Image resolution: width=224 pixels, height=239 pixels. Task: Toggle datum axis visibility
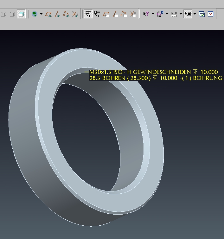pos(57,14)
